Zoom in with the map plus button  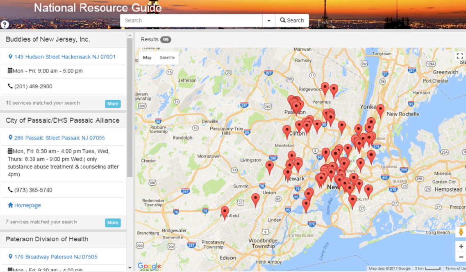point(461,247)
